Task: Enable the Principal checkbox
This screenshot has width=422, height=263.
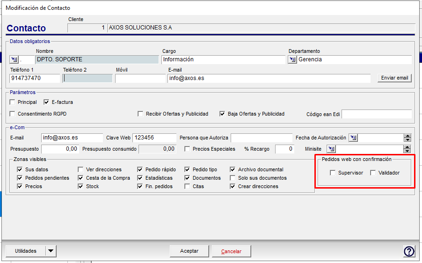Action: [x=12, y=102]
